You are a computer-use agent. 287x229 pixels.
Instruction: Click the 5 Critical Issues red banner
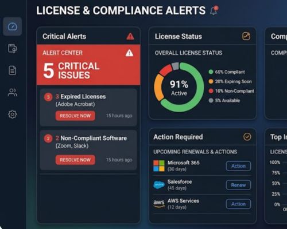click(x=88, y=65)
